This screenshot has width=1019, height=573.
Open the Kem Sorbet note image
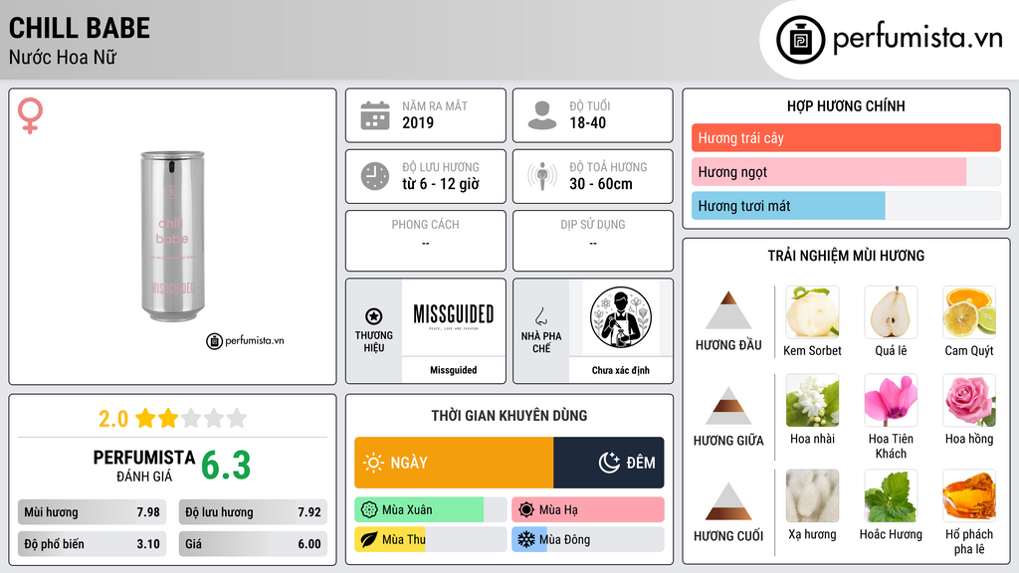812,311
